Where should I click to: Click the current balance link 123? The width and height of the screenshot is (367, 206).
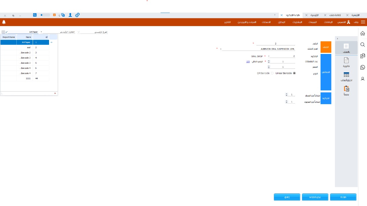[248, 62]
